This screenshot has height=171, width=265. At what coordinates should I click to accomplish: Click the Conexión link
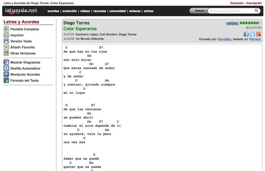click(237, 3)
